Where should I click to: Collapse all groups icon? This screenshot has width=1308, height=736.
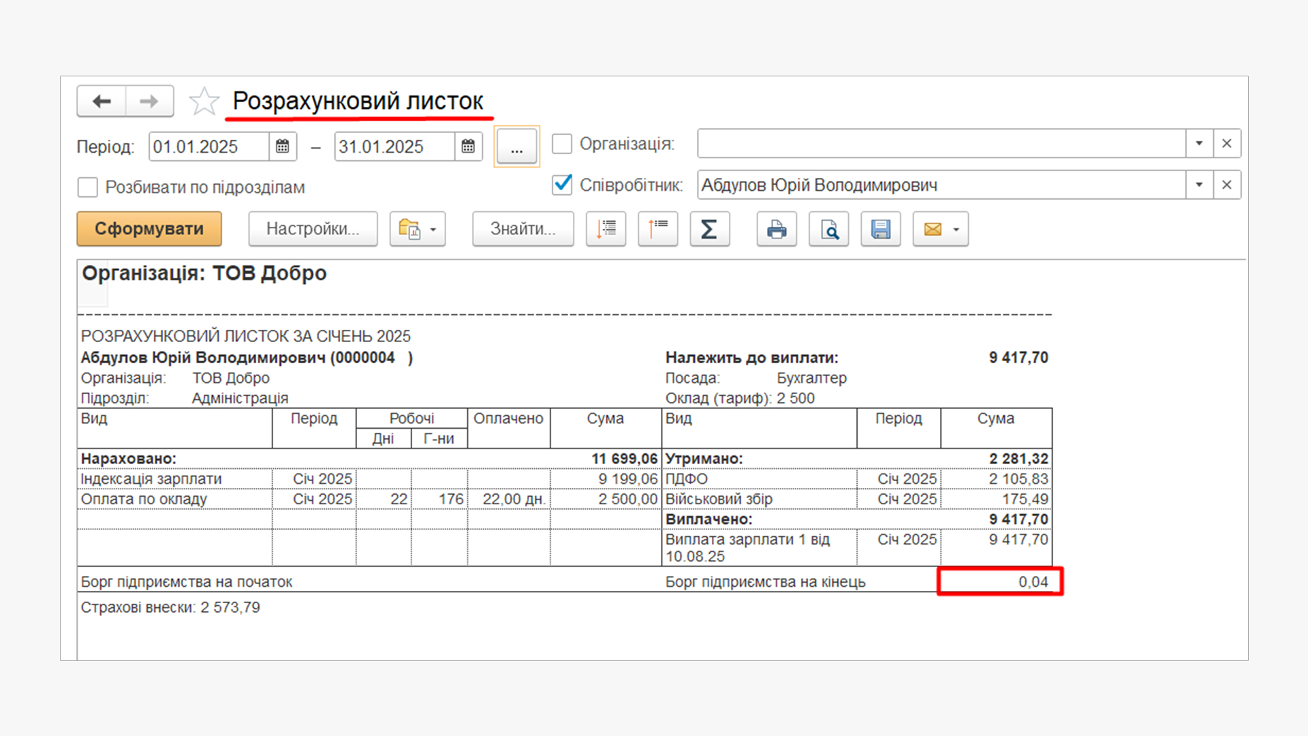[x=657, y=229]
